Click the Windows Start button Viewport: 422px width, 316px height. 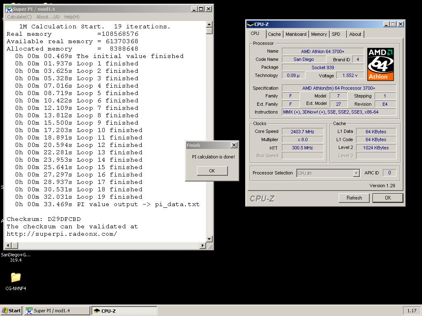point(11,311)
